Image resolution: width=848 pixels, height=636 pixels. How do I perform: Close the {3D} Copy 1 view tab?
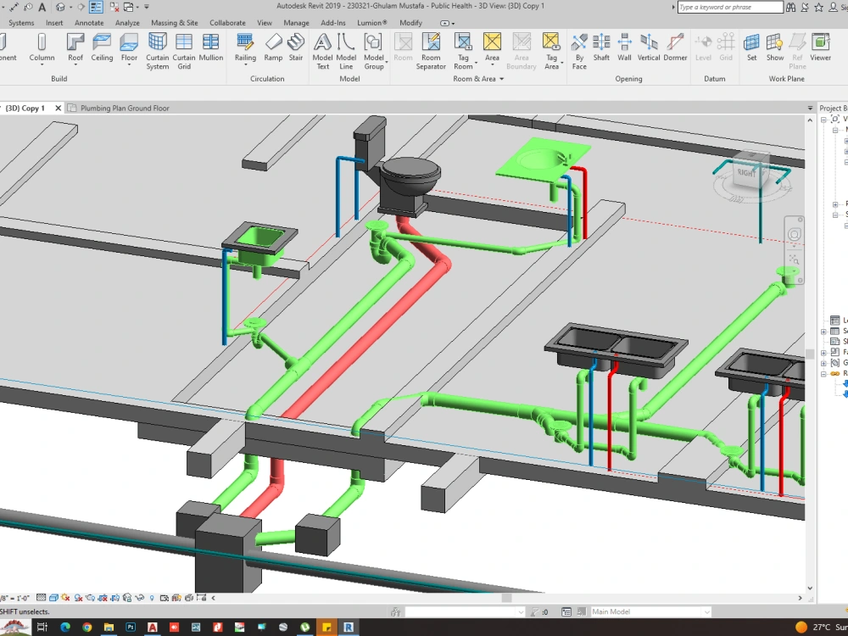click(x=58, y=109)
